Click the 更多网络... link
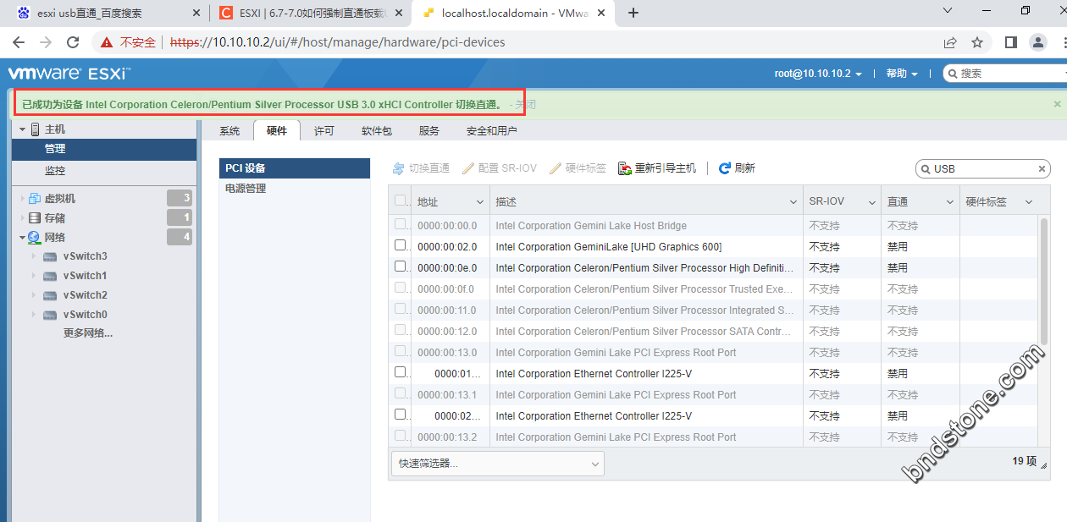The width and height of the screenshot is (1067, 522). [x=88, y=333]
